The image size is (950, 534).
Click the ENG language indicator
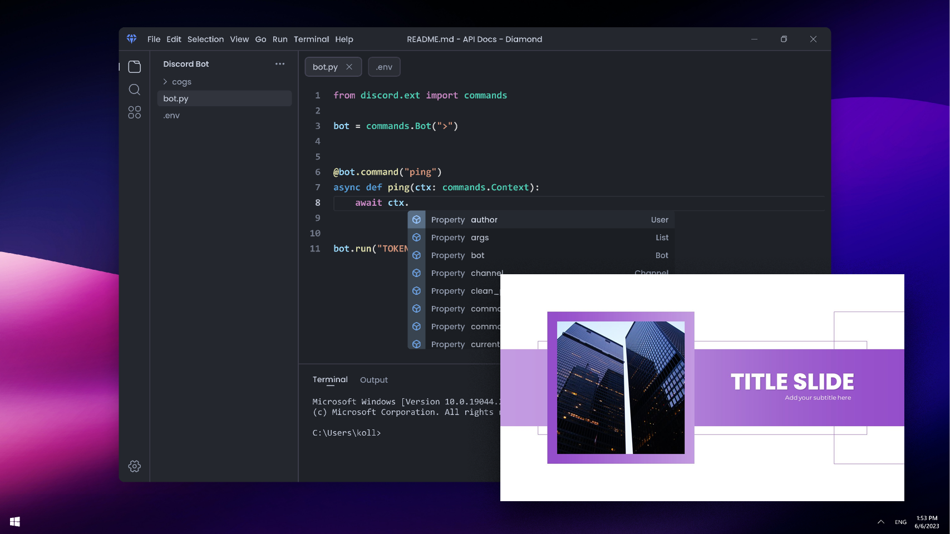pos(900,522)
